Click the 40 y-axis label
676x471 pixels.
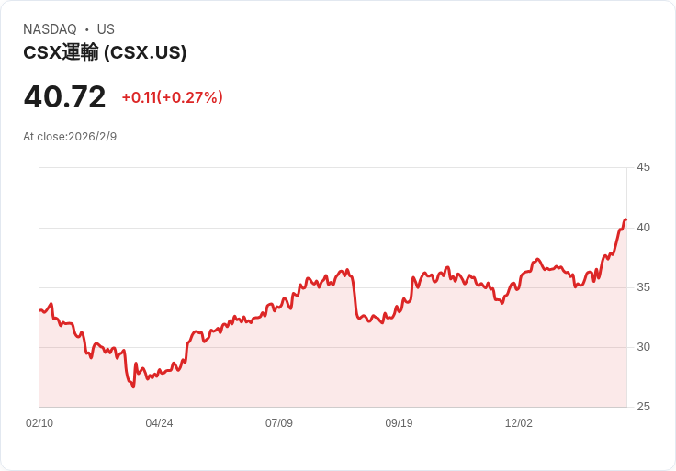tap(643, 228)
